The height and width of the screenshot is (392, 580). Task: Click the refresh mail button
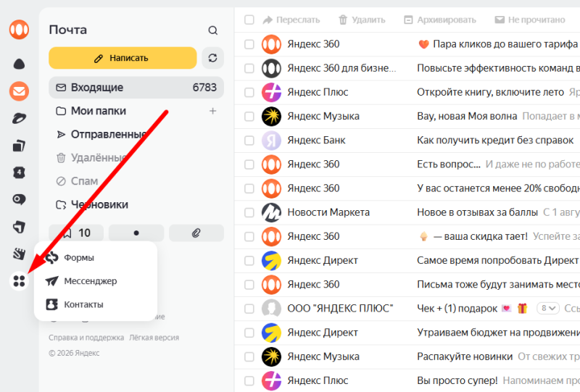click(x=212, y=58)
